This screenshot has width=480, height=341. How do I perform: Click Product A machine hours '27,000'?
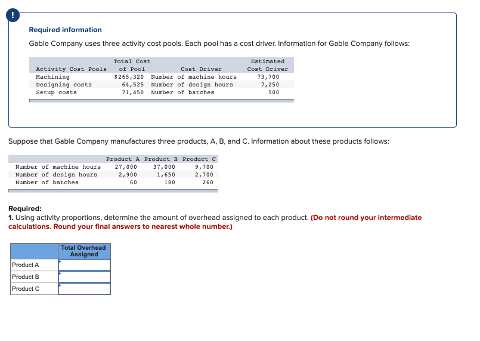click(x=126, y=167)
